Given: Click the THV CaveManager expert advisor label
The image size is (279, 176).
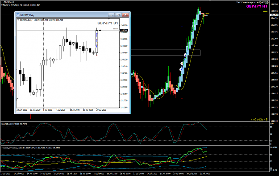Looking at the screenshot, I should tap(251, 3).
